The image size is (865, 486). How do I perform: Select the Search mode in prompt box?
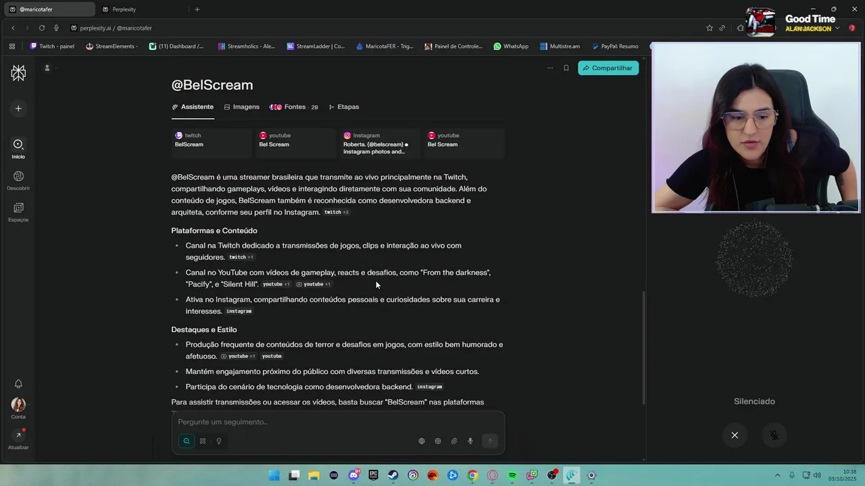pos(187,441)
